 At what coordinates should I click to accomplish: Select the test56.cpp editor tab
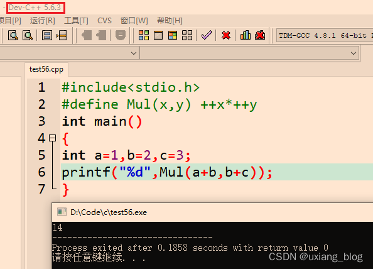[46, 69]
